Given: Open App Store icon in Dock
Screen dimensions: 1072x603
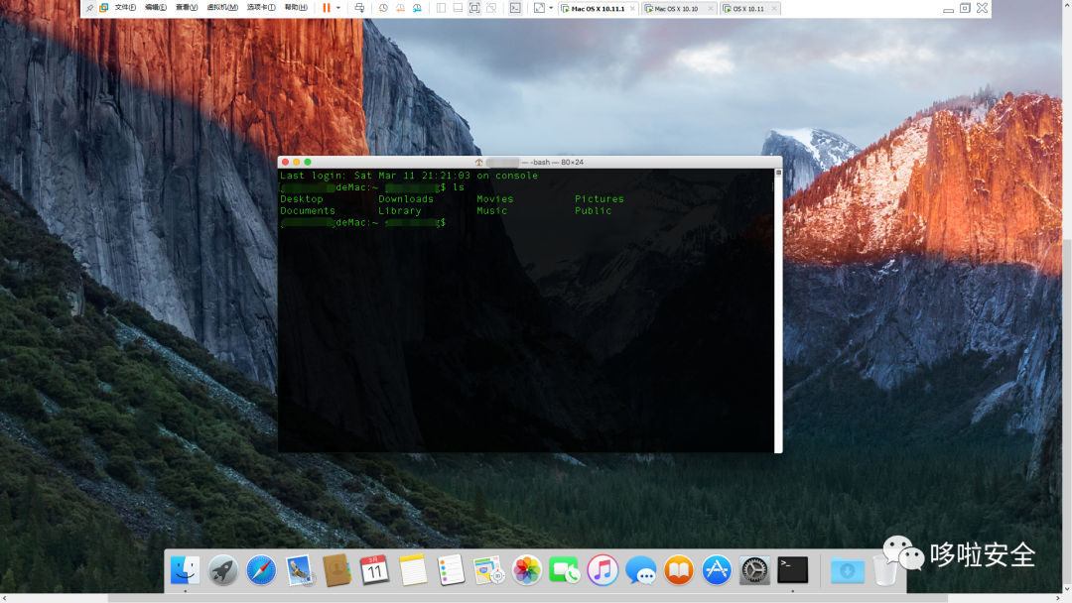Looking at the screenshot, I should click(x=717, y=570).
